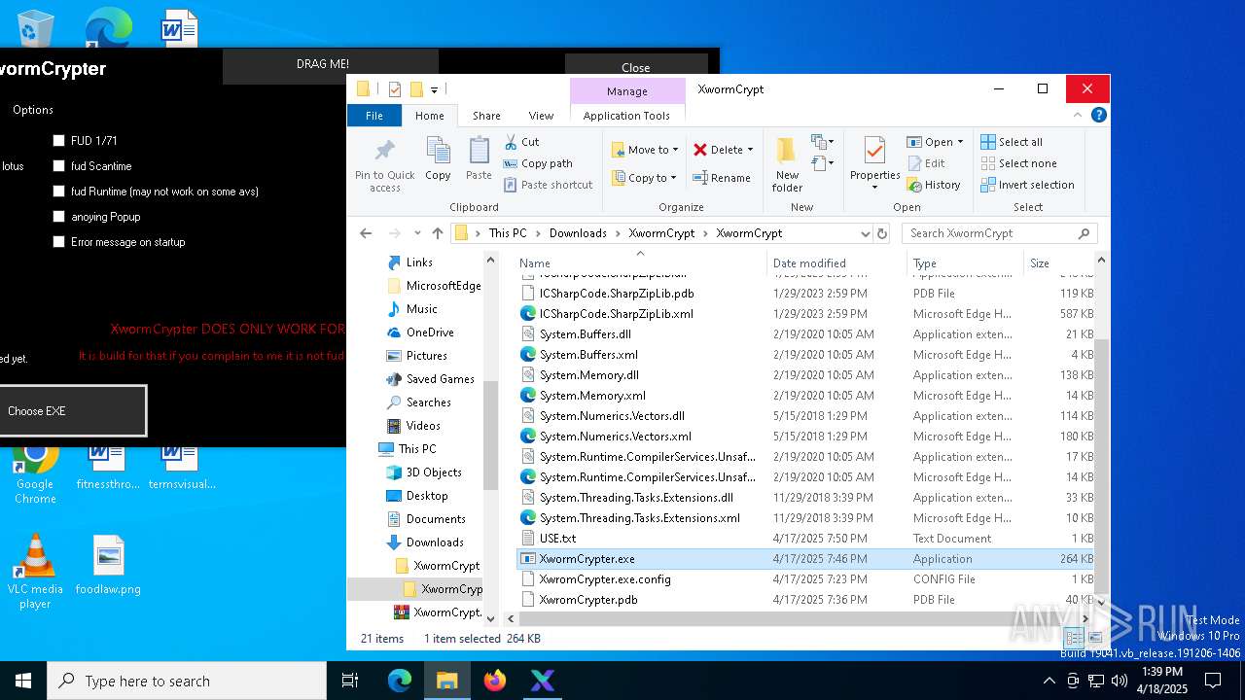
Task: Enable the fud Runtime checkbox
Action: point(59,192)
